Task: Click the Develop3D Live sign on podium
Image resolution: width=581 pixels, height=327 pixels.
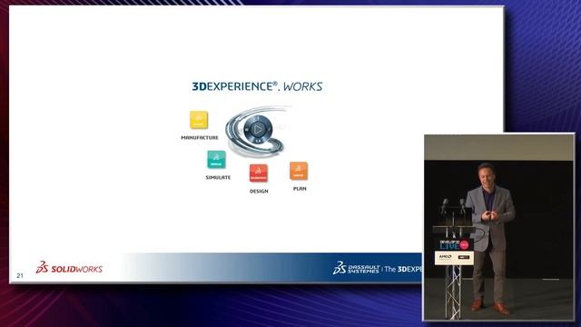Action: tap(454, 244)
